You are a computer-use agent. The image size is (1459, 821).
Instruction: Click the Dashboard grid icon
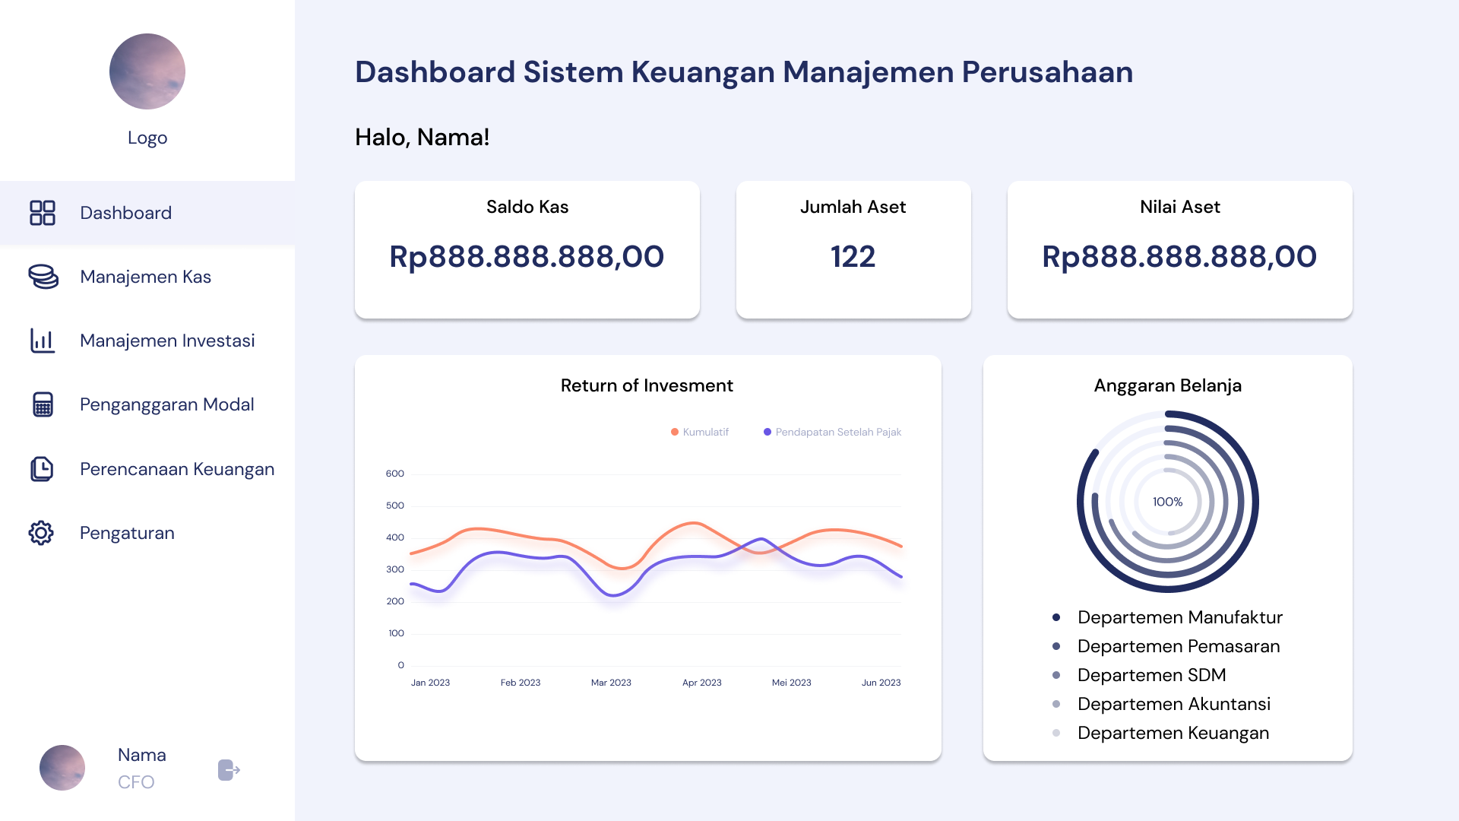point(43,213)
